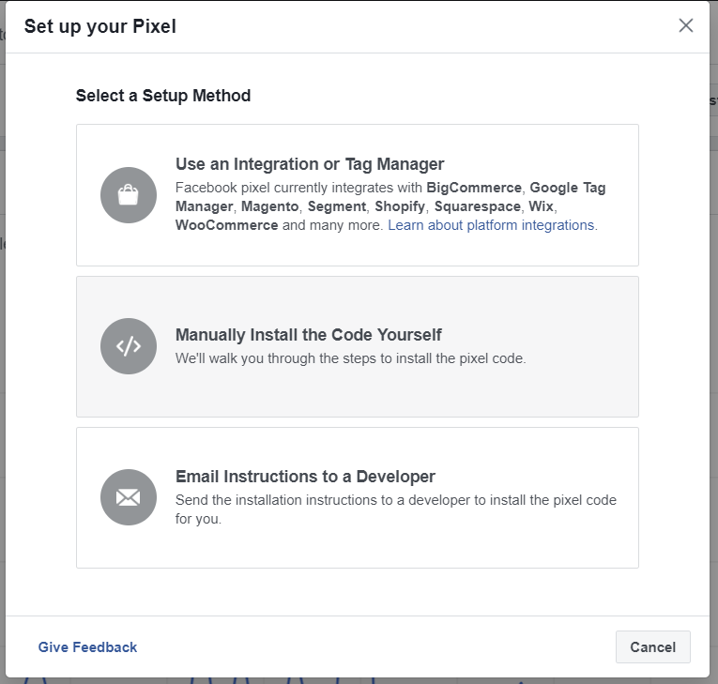Click the "Set up your Pixel" dialog title
Viewport: 718px width, 684px height.
pos(99,26)
